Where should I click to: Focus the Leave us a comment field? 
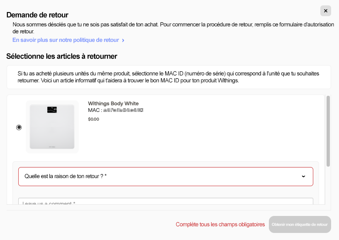click(x=166, y=201)
